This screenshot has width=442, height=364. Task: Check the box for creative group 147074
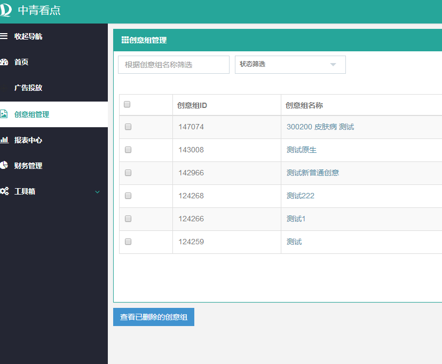(x=128, y=127)
